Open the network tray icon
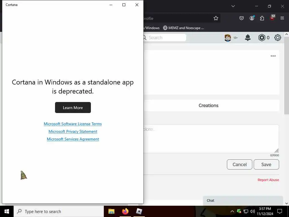Viewport: 289px width, 217px height. pos(246,211)
